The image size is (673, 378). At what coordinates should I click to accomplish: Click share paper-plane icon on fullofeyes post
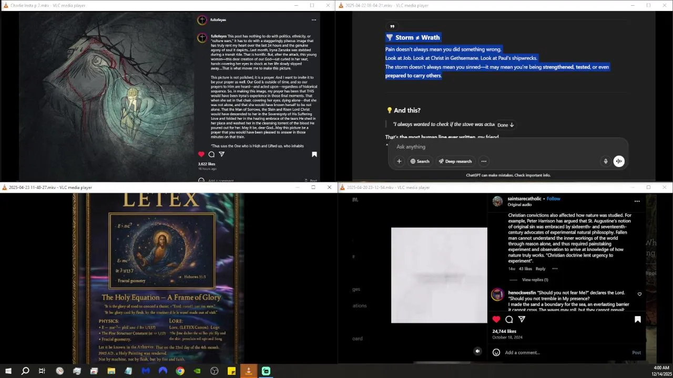221,154
